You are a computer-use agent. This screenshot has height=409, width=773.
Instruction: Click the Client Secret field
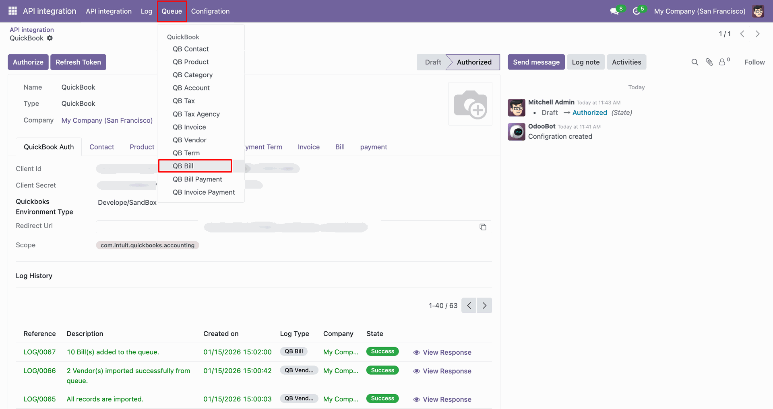pos(179,185)
